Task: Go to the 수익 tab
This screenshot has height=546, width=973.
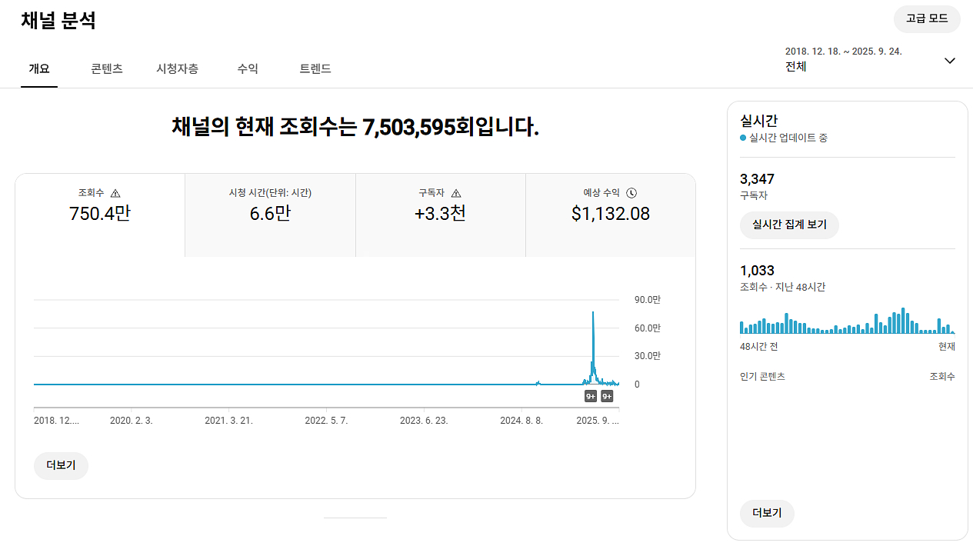Action: [248, 68]
